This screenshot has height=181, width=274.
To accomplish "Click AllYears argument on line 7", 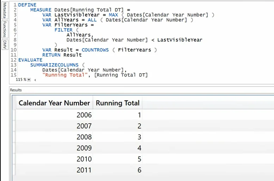I will pyautogui.click(x=78, y=35).
